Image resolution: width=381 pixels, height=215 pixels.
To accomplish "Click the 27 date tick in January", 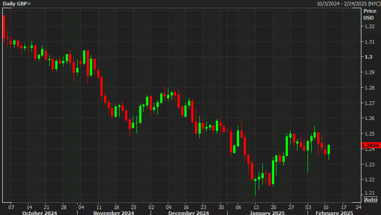I will click(x=291, y=207).
